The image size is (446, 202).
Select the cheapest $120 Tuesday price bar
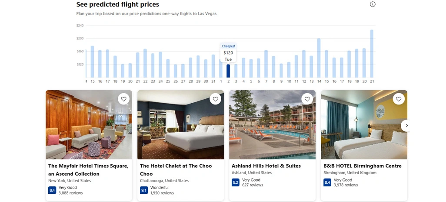tap(228, 71)
